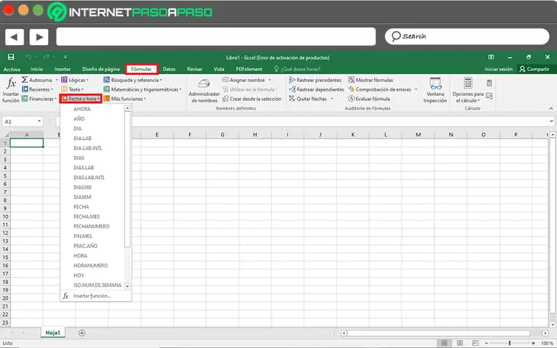Click Insertar función at list bottom
This screenshot has height=348, width=557.
point(92,296)
